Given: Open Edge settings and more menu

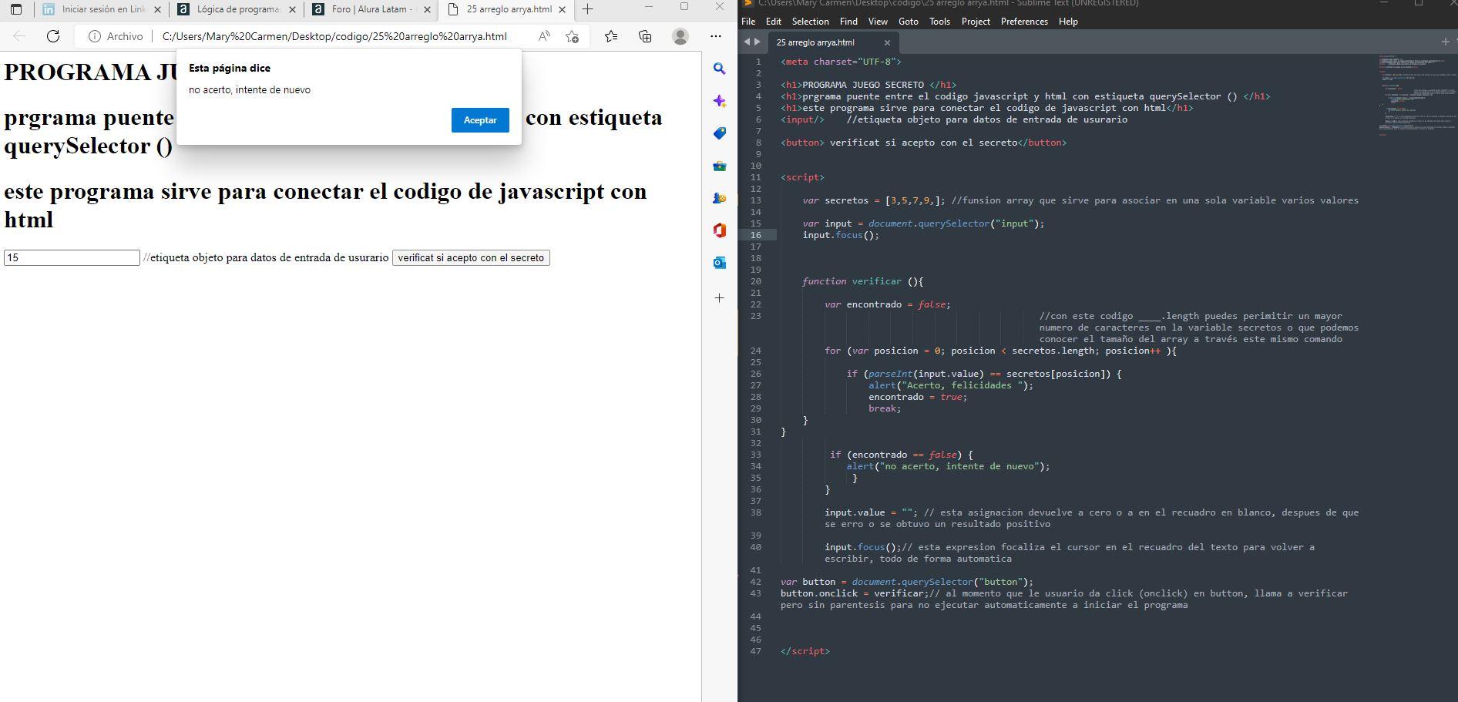Looking at the screenshot, I should (x=716, y=36).
